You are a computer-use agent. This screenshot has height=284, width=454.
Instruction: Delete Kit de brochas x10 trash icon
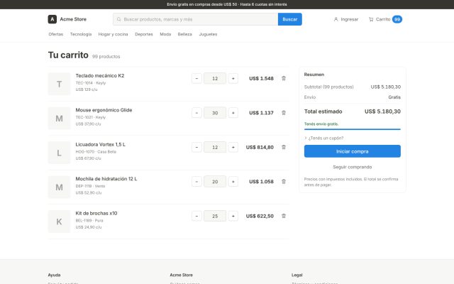click(284, 216)
